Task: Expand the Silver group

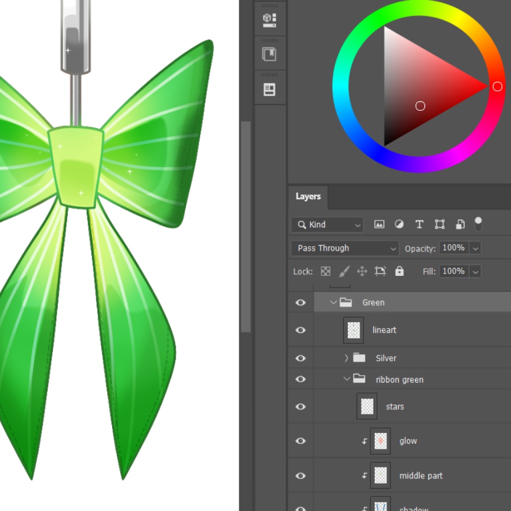Action: 346,358
